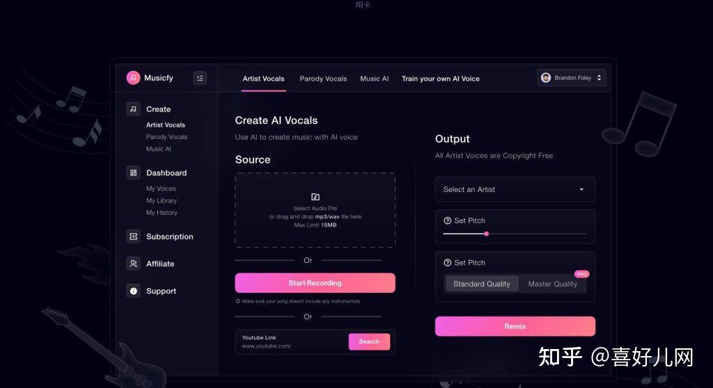This screenshot has height=388, width=713.
Task: Click the PRO badge on Master Quality
Action: click(x=581, y=274)
